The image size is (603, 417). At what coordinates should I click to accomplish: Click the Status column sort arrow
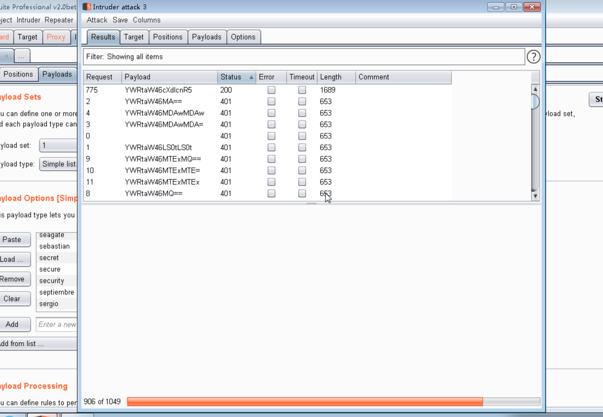tap(251, 77)
